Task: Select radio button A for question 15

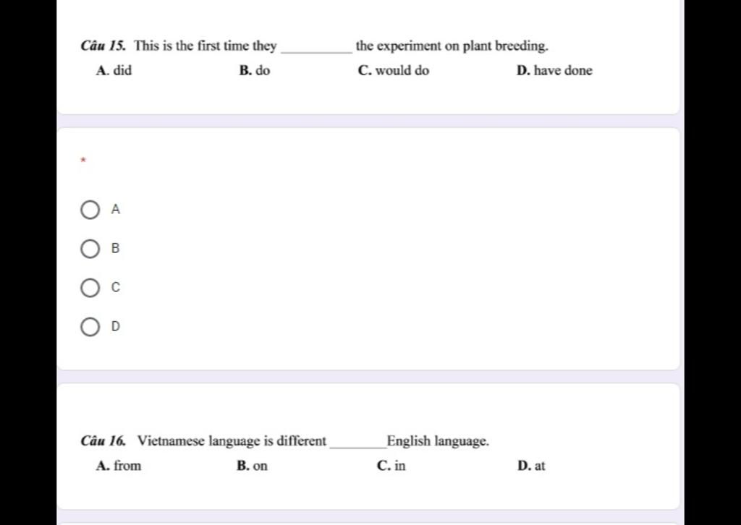Action: [x=90, y=210]
